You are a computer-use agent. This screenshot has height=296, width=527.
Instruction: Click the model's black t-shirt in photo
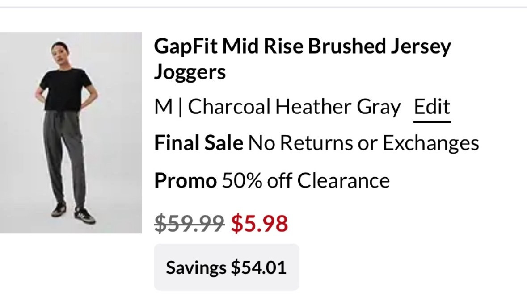click(65, 88)
